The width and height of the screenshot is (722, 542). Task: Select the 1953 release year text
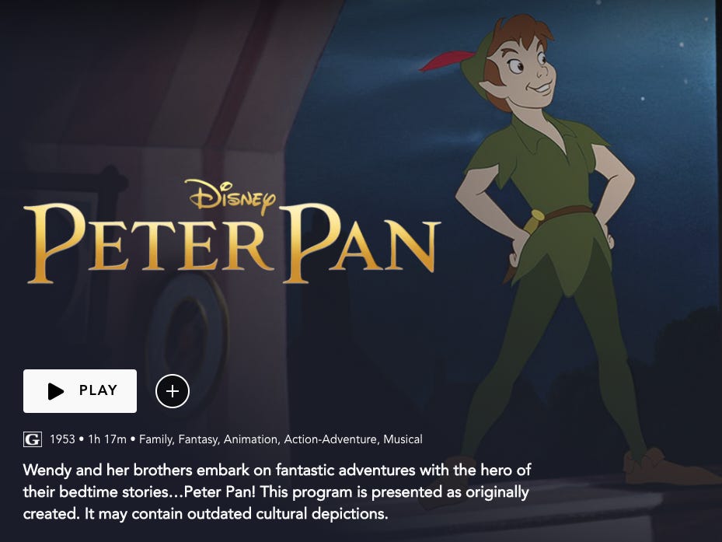[x=62, y=439]
